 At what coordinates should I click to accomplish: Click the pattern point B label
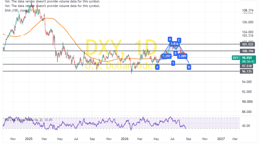(175, 53)
